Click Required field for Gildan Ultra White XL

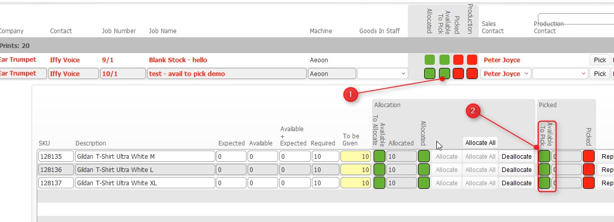(325, 183)
